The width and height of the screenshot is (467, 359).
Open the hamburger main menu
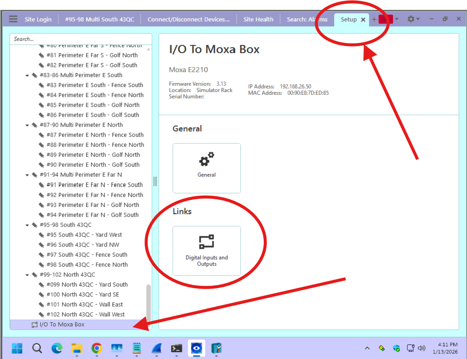point(13,19)
